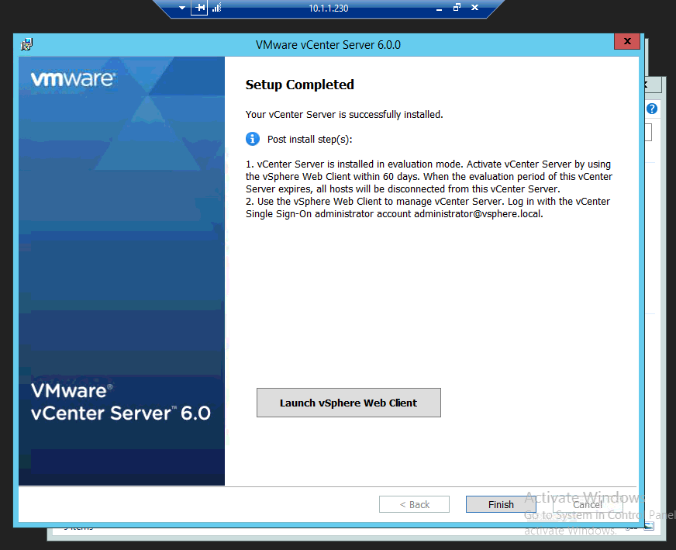676x550 pixels.
Task: Click the administrator@vsphere.local account text
Action: [x=478, y=214]
